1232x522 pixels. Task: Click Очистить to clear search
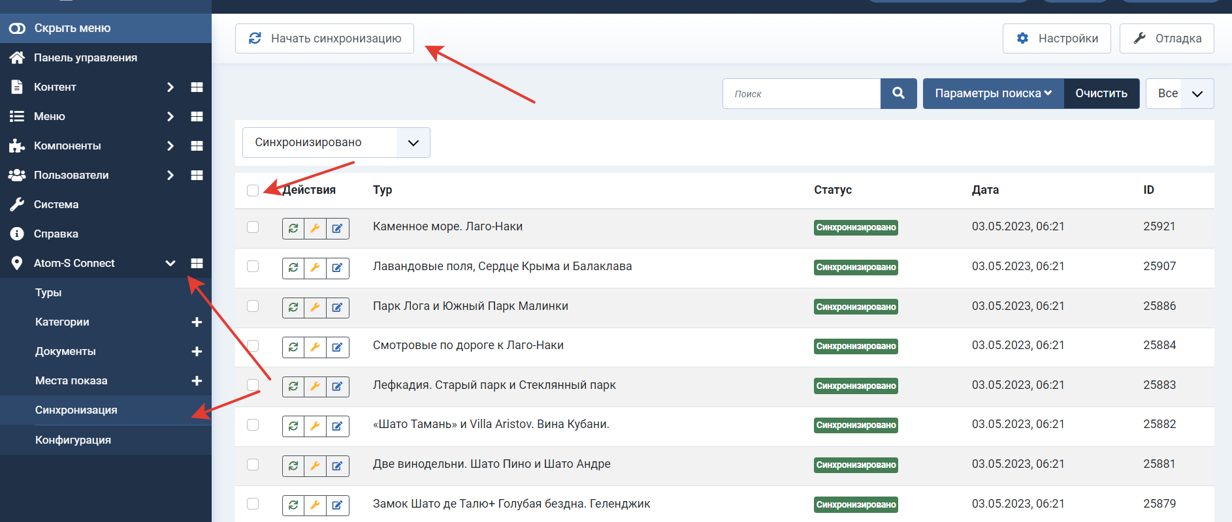coord(1101,93)
